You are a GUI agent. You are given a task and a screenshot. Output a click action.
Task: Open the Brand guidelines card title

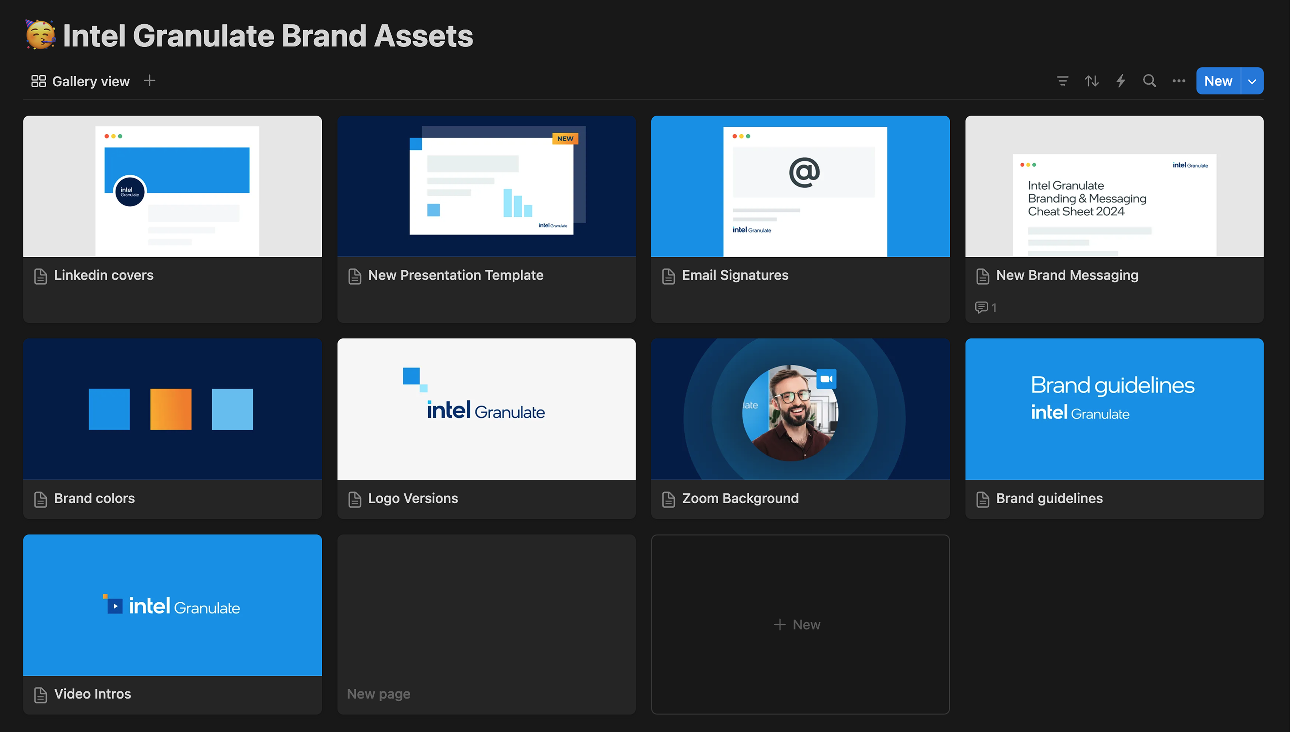pyautogui.click(x=1049, y=498)
